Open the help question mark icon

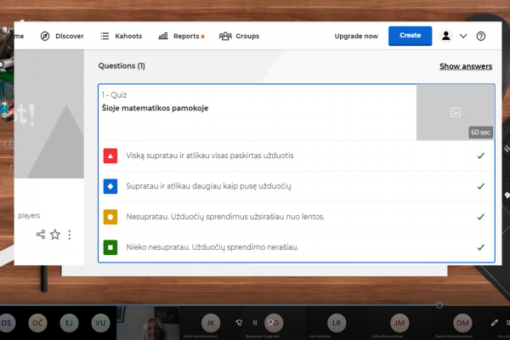[481, 36]
